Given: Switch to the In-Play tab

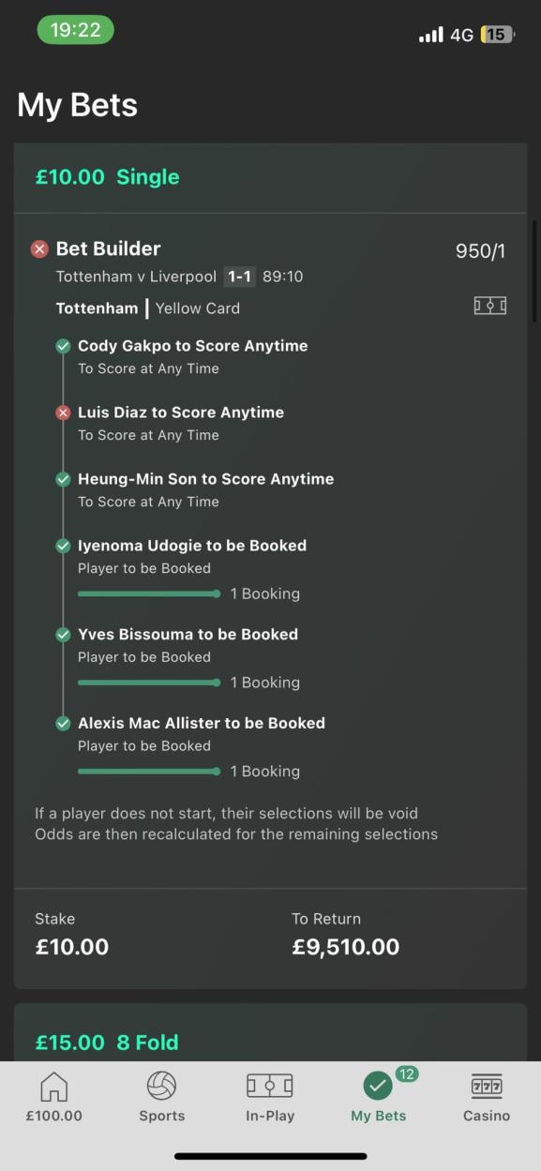Looking at the screenshot, I should pos(270,1095).
